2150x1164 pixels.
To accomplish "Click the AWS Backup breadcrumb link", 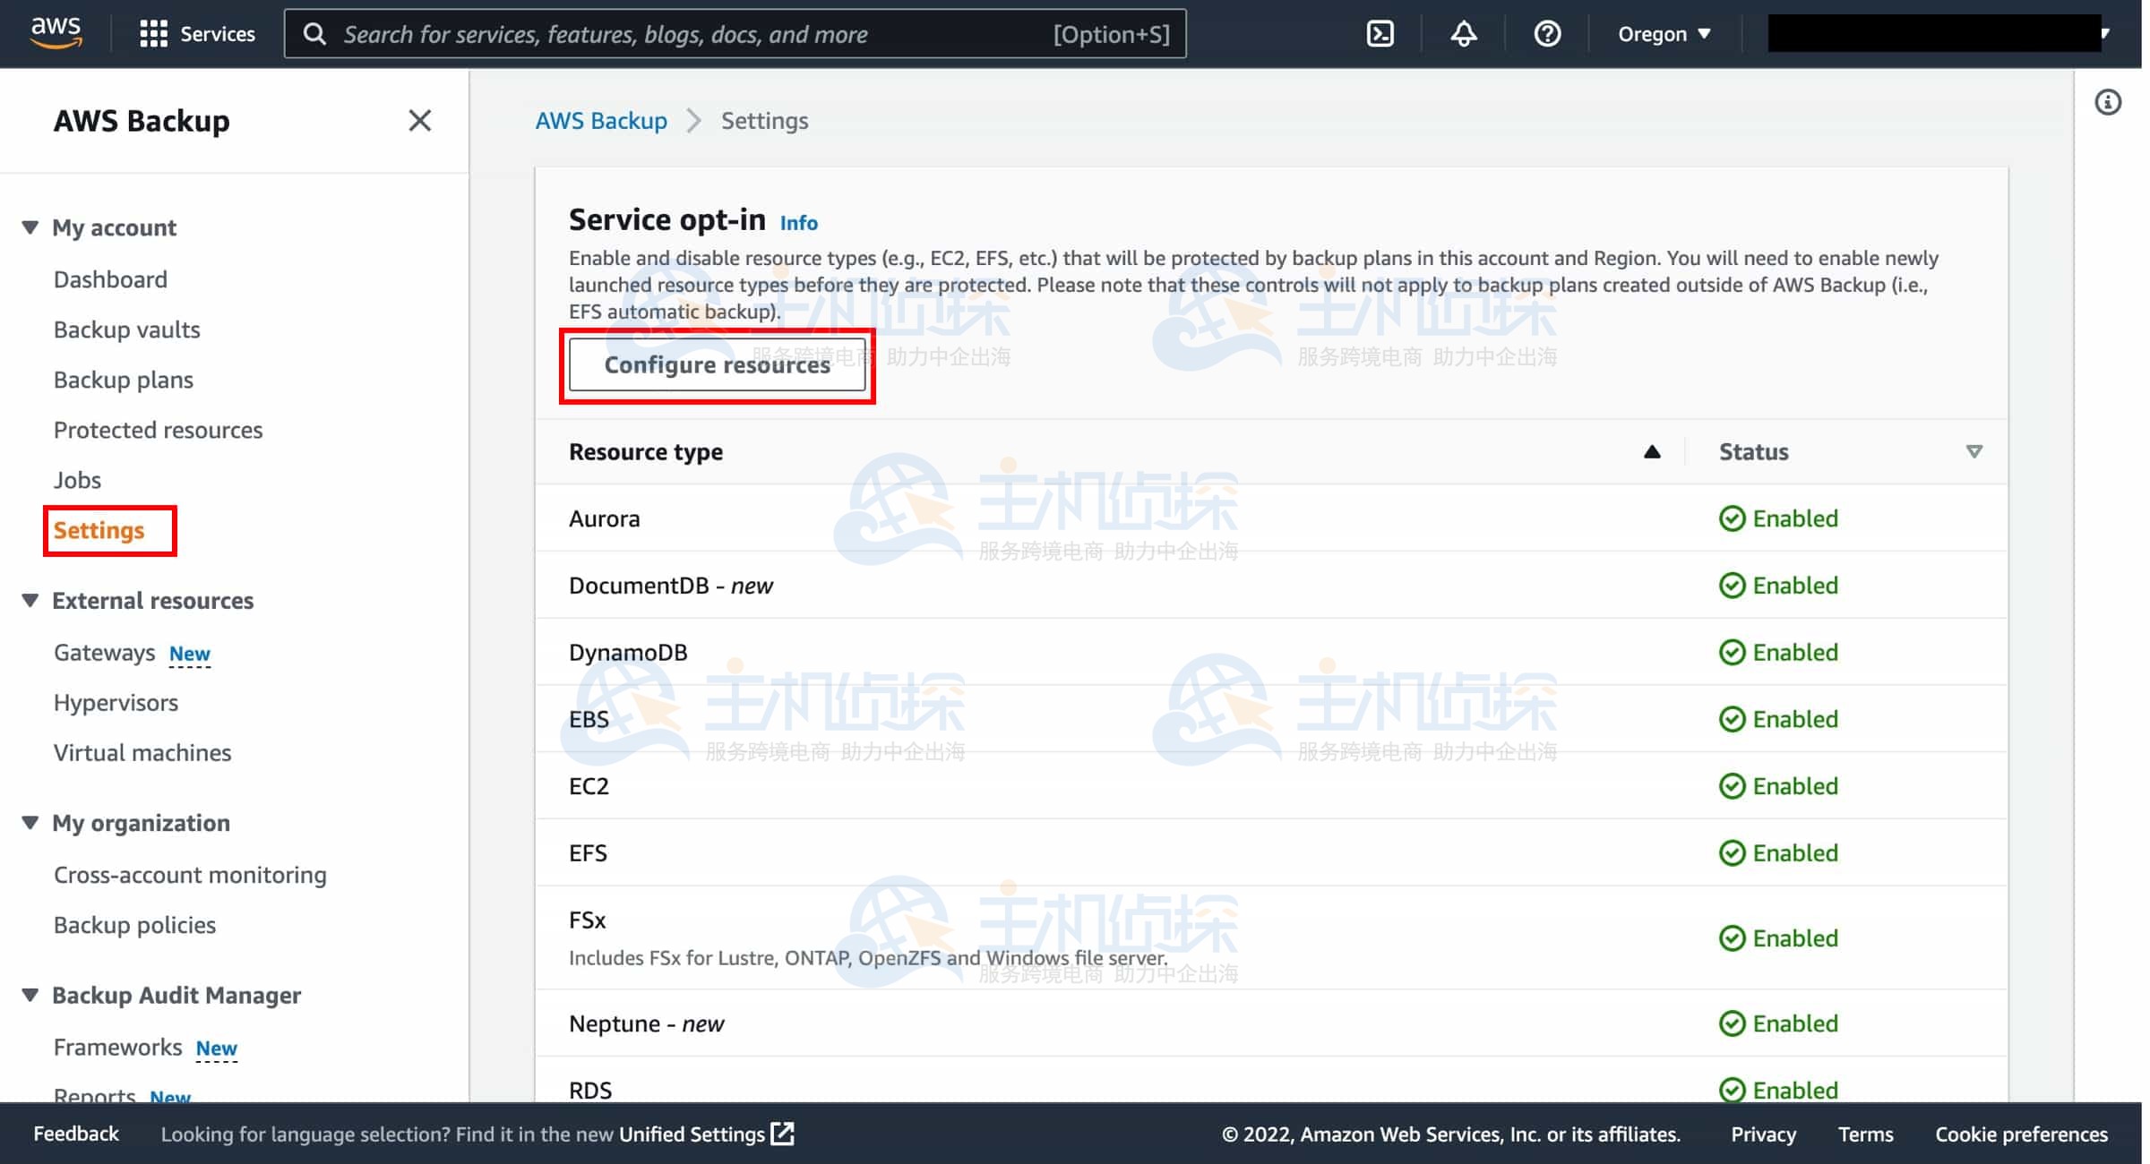I will click(x=601, y=120).
